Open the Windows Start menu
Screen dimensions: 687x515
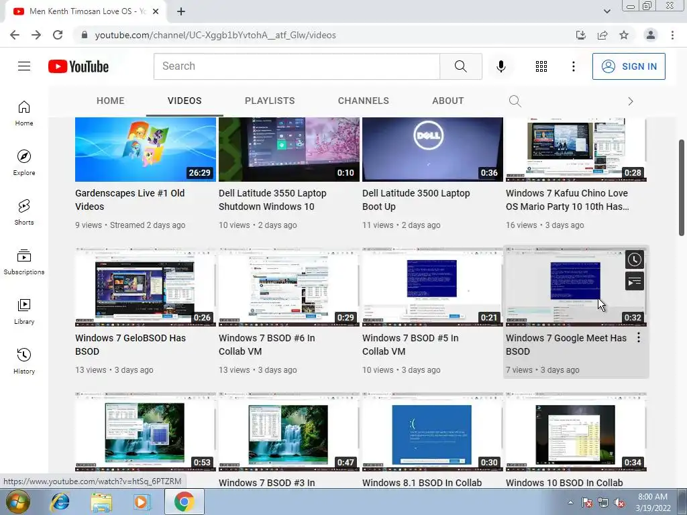click(x=18, y=502)
